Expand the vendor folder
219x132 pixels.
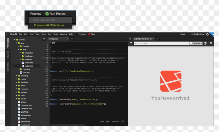coord(16,99)
